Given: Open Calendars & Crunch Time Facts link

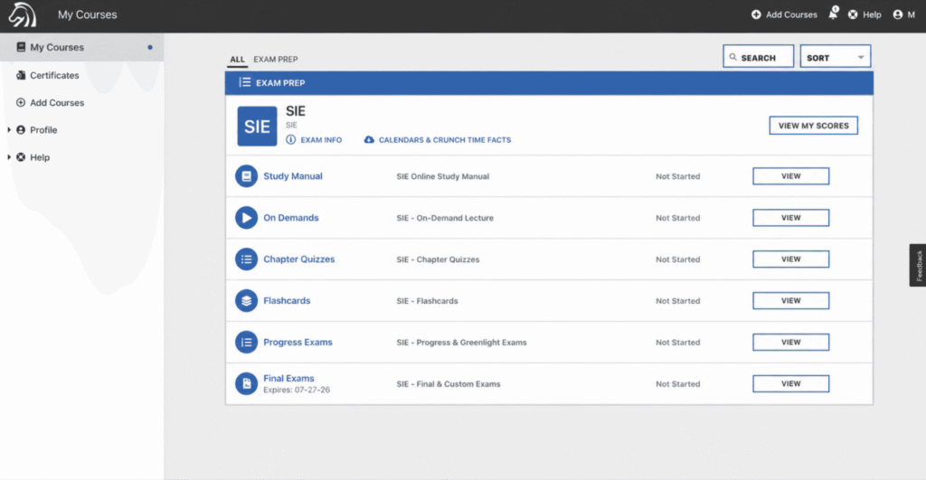Looking at the screenshot, I should pyautogui.click(x=445, y=140).
